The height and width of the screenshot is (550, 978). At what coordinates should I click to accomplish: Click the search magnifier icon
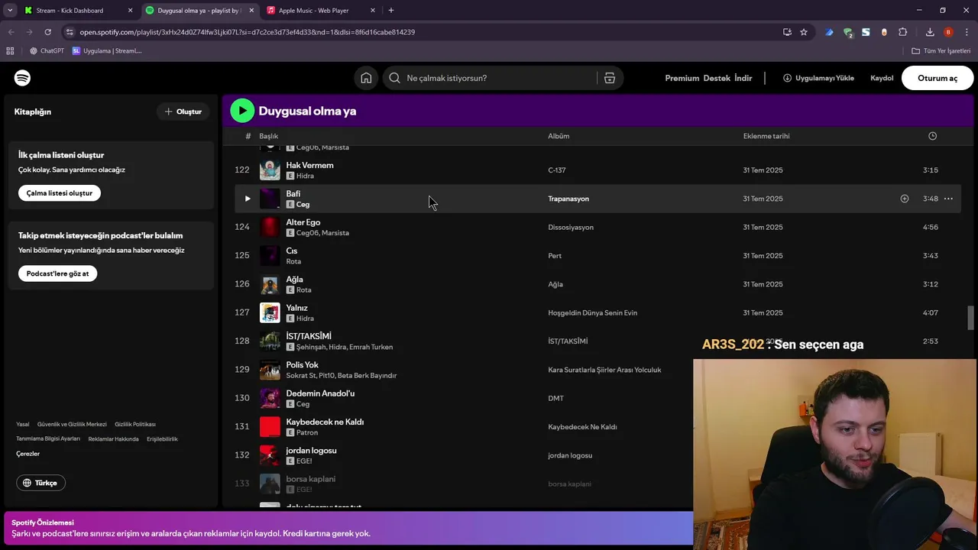pyautogui.click(x=394, y=78)
